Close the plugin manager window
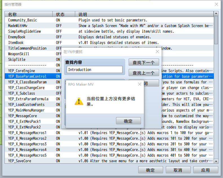 point(217,4)
